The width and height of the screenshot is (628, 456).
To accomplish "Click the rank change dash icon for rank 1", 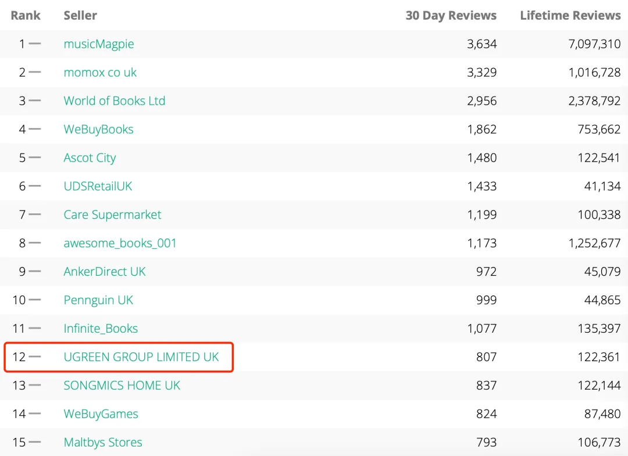I will (35, 44).
